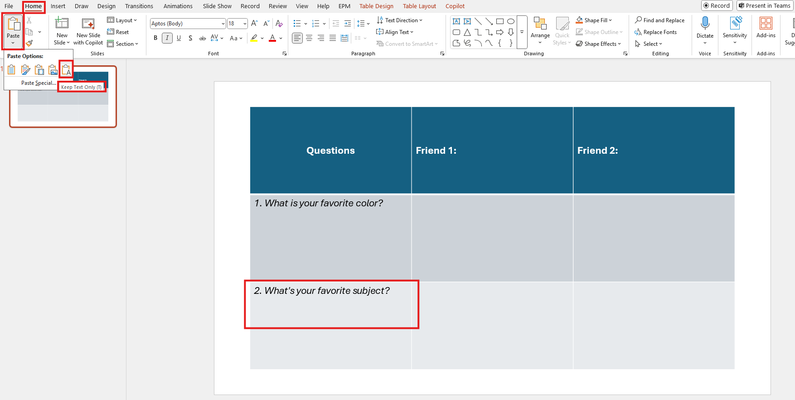Switch to the Table Layout tab
The image size is (795, 400).
tap(419, 6)
